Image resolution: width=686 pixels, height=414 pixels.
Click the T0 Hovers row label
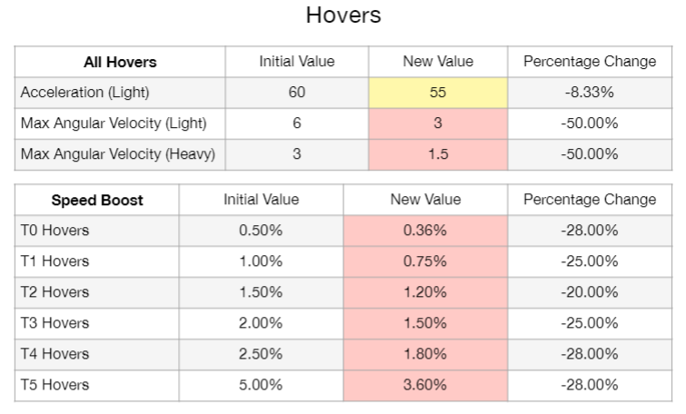click(55, 231)
